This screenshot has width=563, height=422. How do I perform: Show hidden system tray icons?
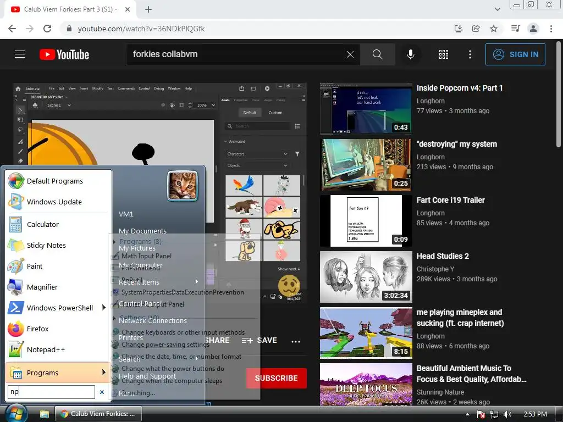coord(467,414)
